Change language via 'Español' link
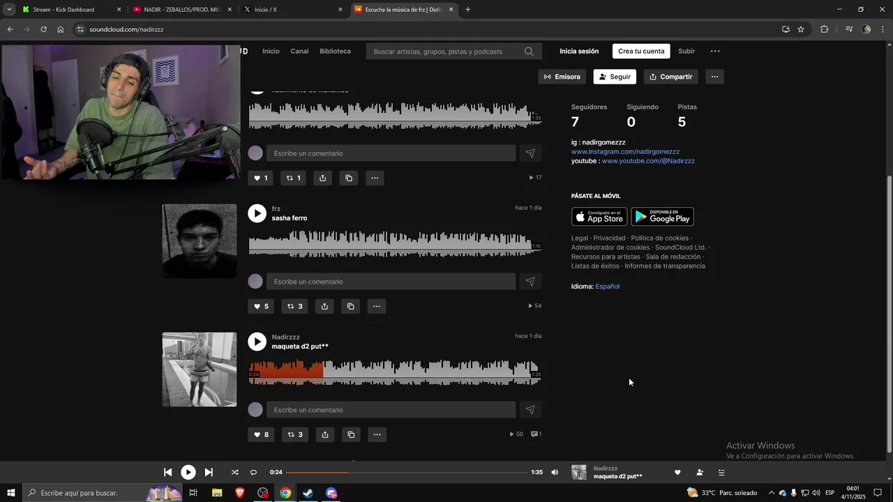The width and height of the screenshot is (893, 502). pyautogui.click(x=607, y=287)
